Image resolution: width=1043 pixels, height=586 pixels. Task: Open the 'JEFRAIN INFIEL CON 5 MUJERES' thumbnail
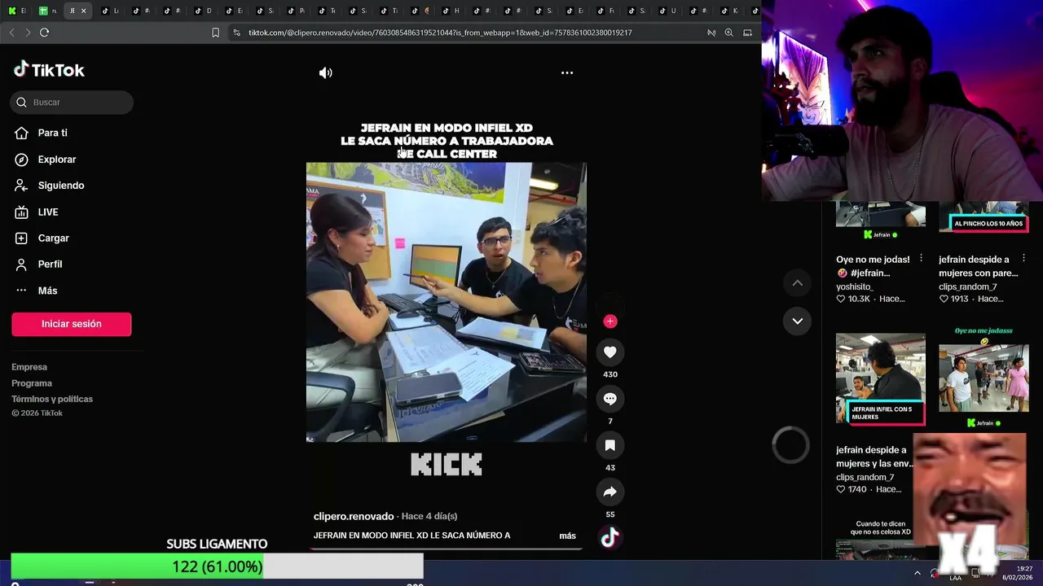[x=880, y=379]
